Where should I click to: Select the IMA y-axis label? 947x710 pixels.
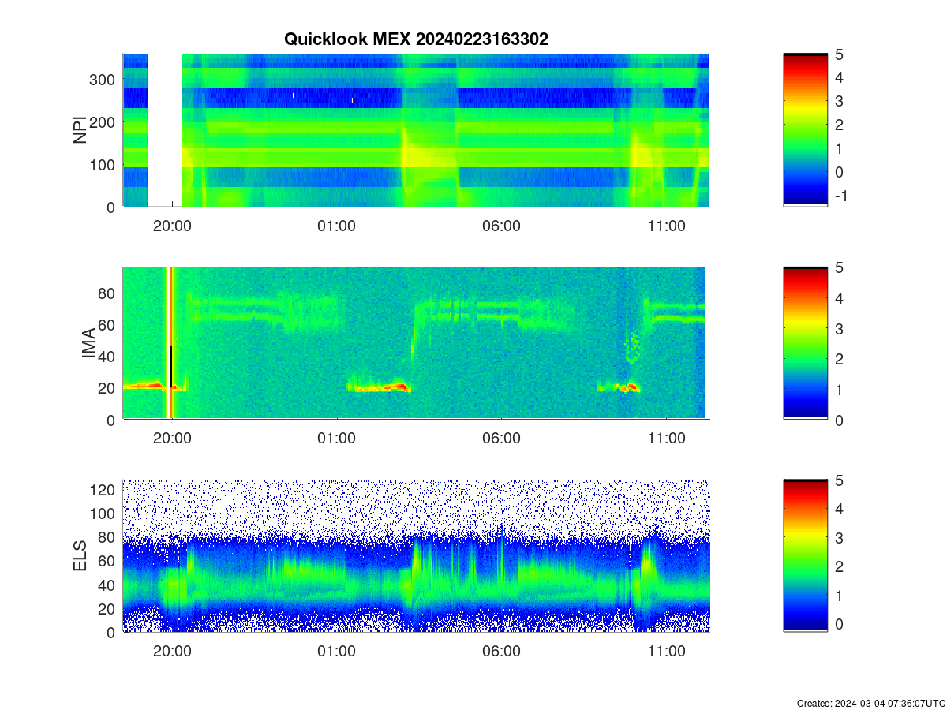click(x=88, y=344)
